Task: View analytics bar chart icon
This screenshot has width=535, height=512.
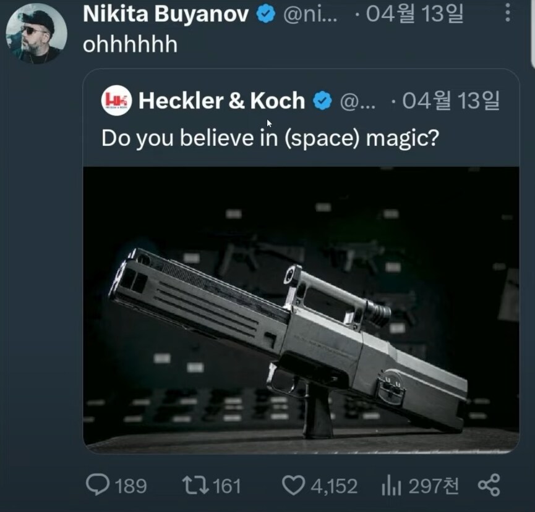Action: [391, 486]
